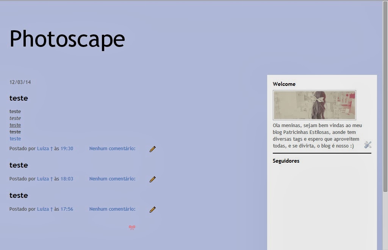Click the edit pencil for the 18:03 post
The height and width of the screenshot is (250, 388).
click(x=153, y=179)
